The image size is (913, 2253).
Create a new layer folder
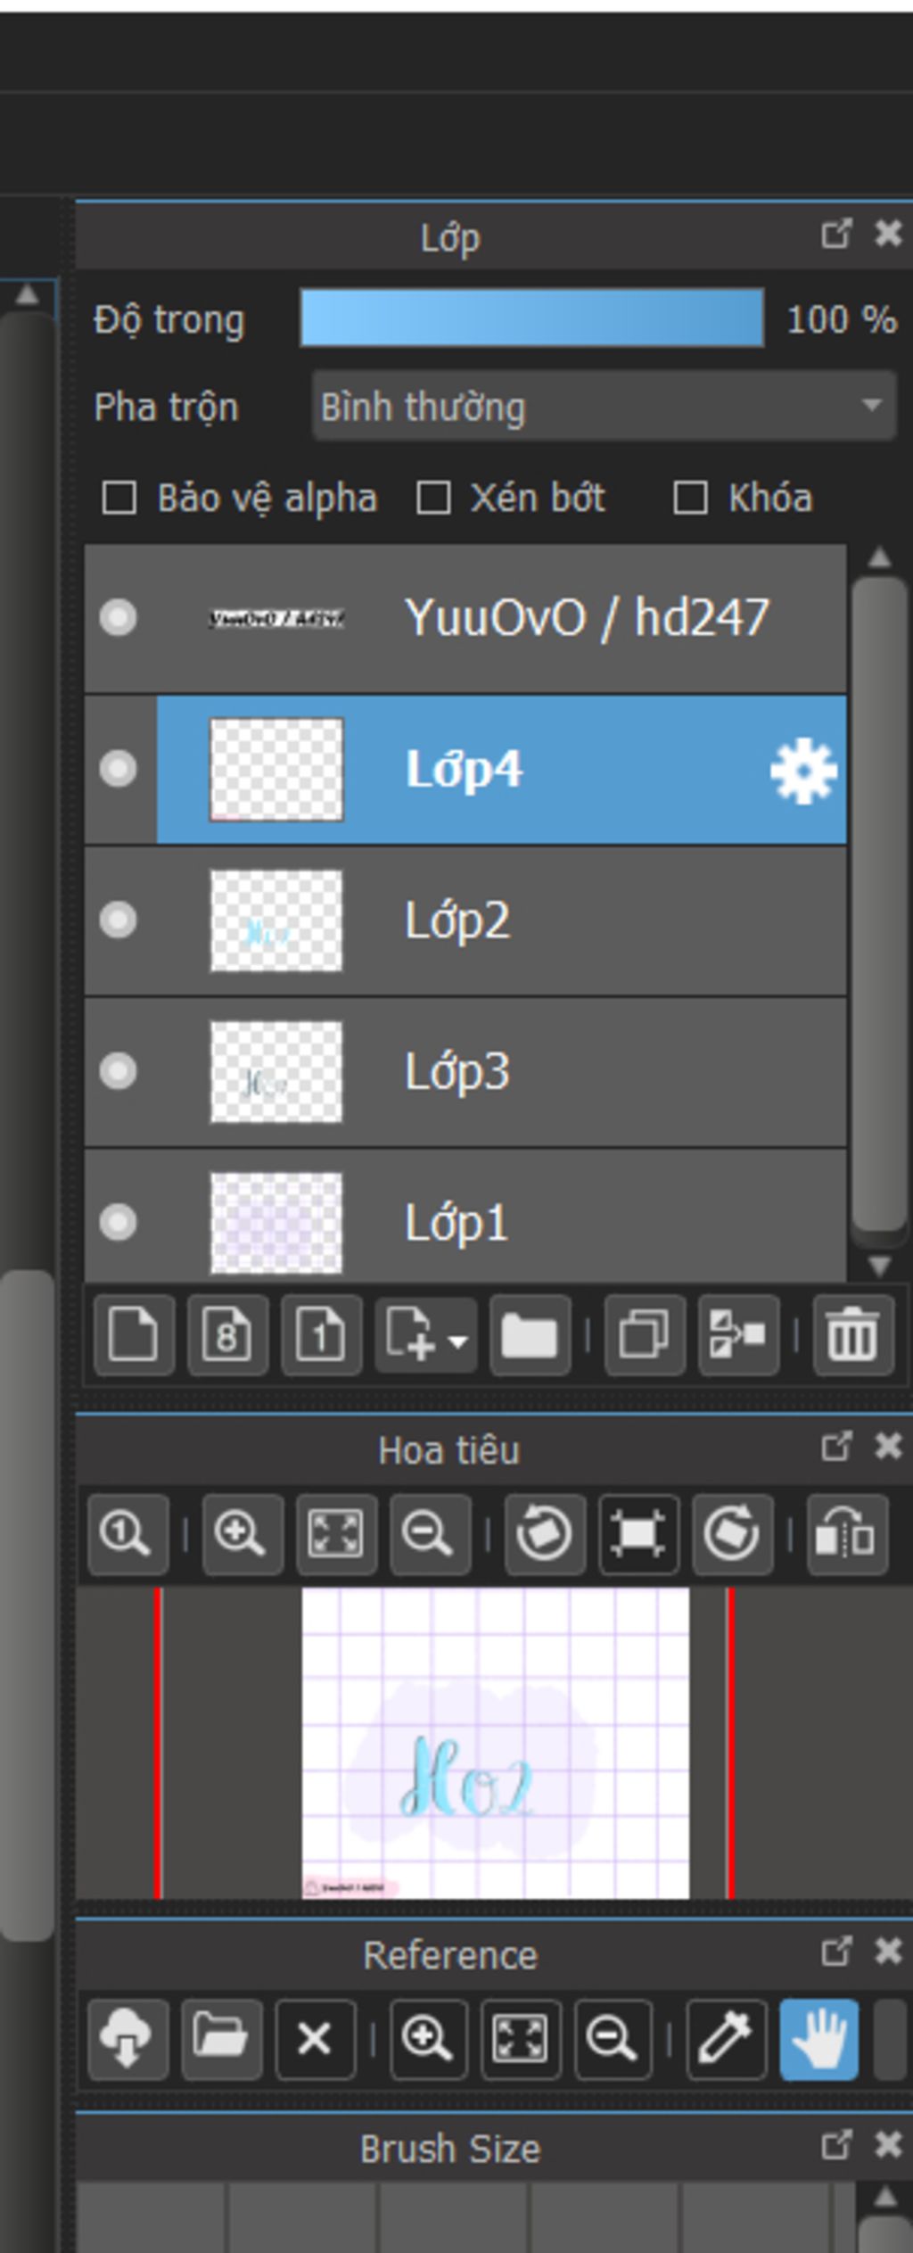tap(530, 1335)
